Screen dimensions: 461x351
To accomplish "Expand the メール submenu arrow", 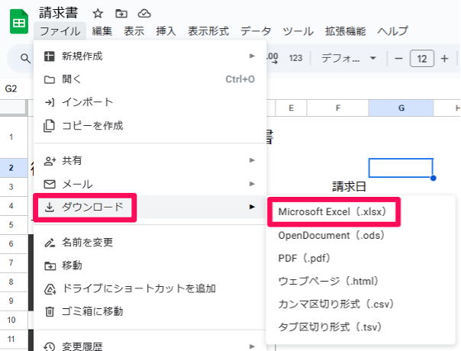I will point(252,184).
